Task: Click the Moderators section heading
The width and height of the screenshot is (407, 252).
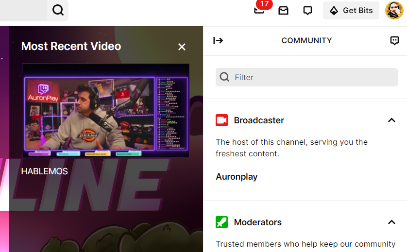Action: pyautogui.click(x=258, y=222)
